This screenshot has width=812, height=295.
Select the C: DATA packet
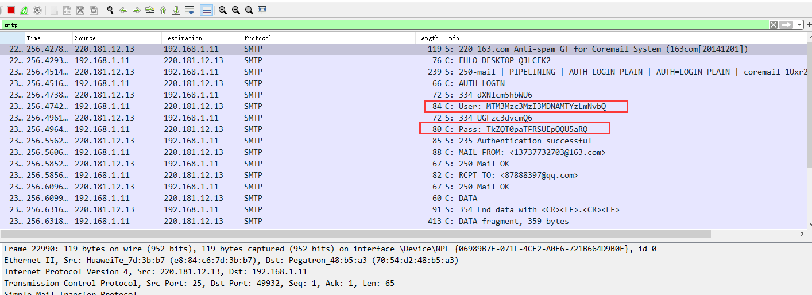click(403, 198)
